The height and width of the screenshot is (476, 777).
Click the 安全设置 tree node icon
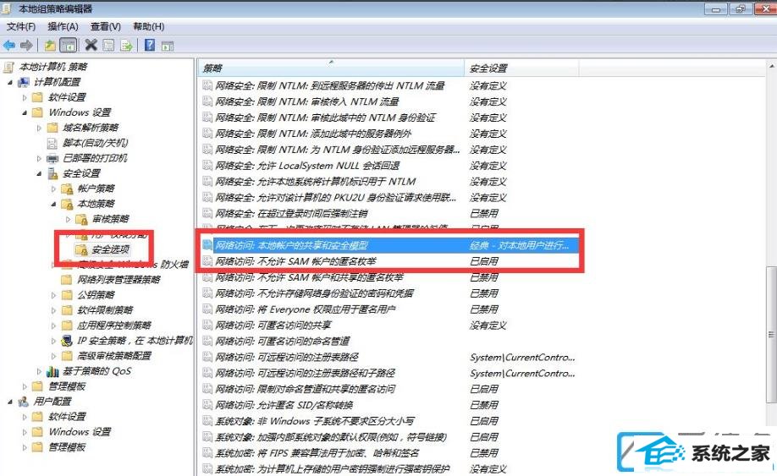pyautogui.click(x=52, y=173)
